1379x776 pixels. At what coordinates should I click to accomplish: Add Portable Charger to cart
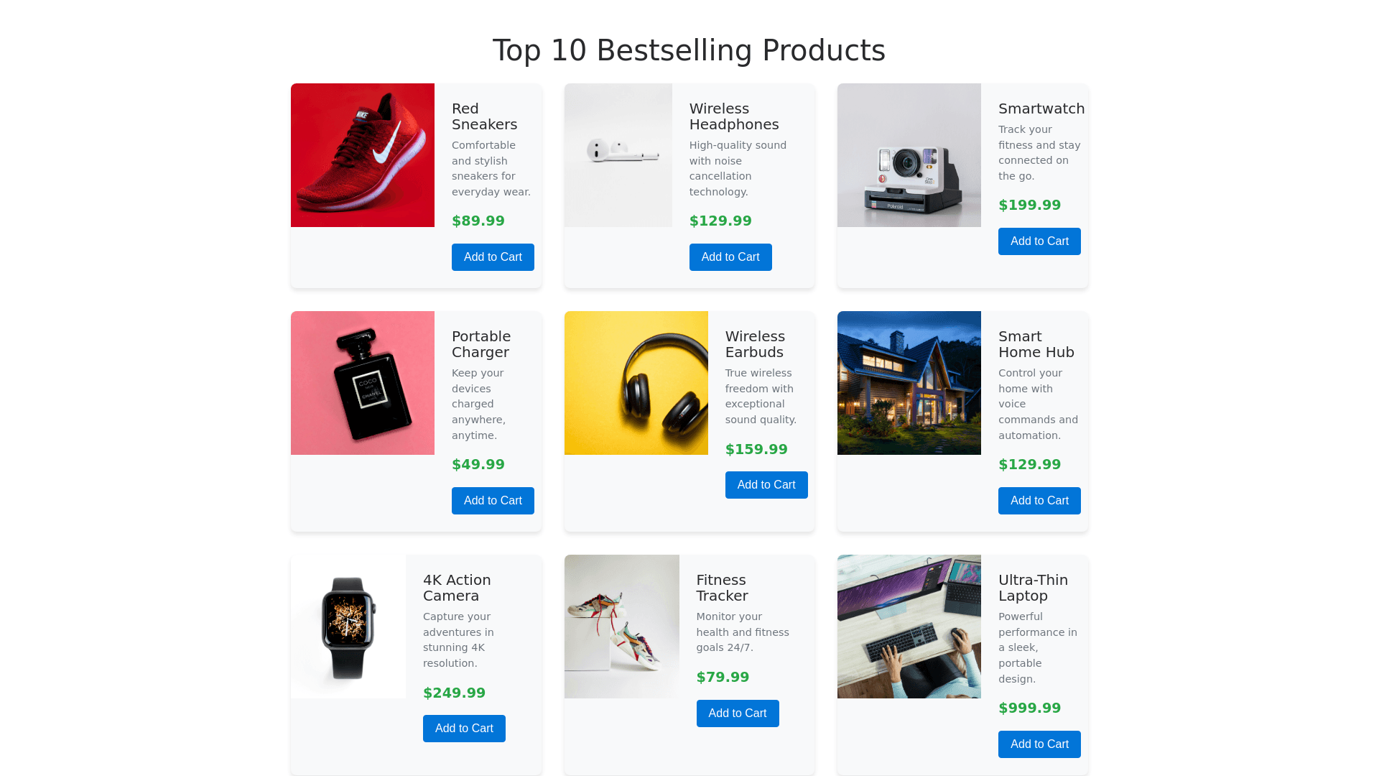[x=493, y=501]
